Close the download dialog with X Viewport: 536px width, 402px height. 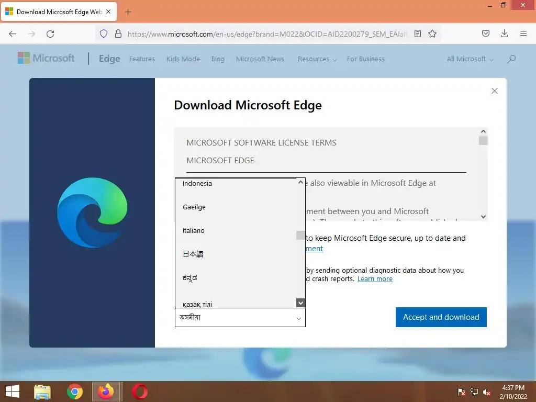(x=494, y=91)
